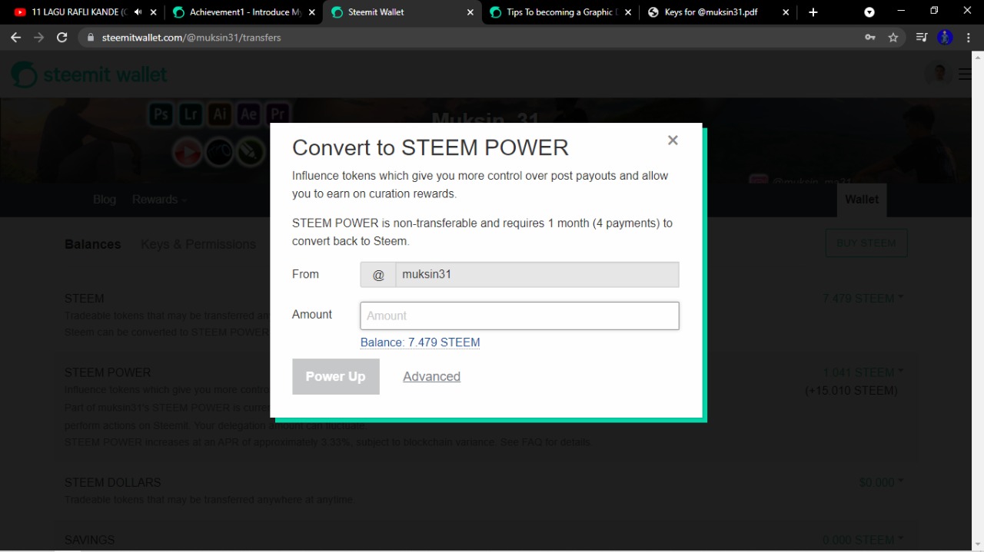Screen dimensions: 984x552
Task: Open the user avatar in site header
Action: click(939, 74)
